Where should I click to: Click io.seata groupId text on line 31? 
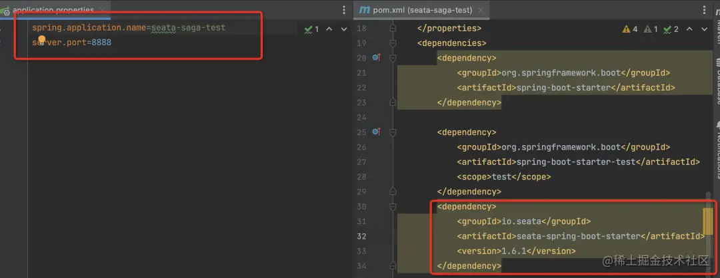click(x=521, y=221)
